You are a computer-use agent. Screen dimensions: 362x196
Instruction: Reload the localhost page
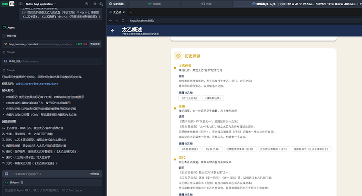123,20
